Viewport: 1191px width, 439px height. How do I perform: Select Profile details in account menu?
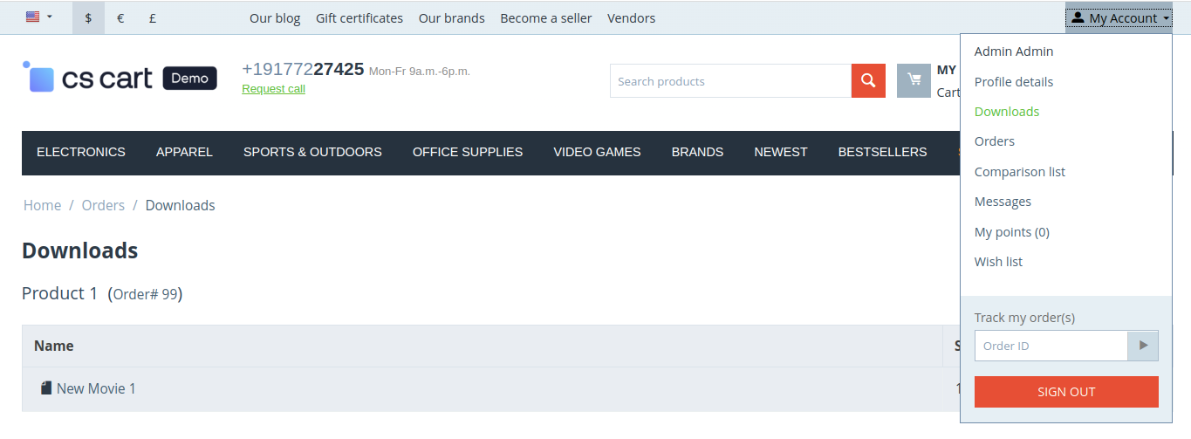click(x=1014, y=82)
